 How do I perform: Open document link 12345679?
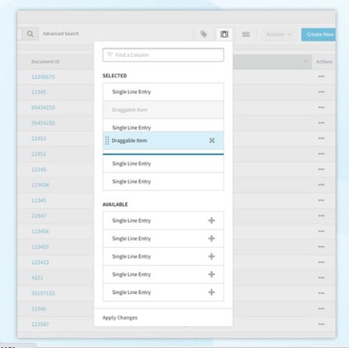click(43, 77)
